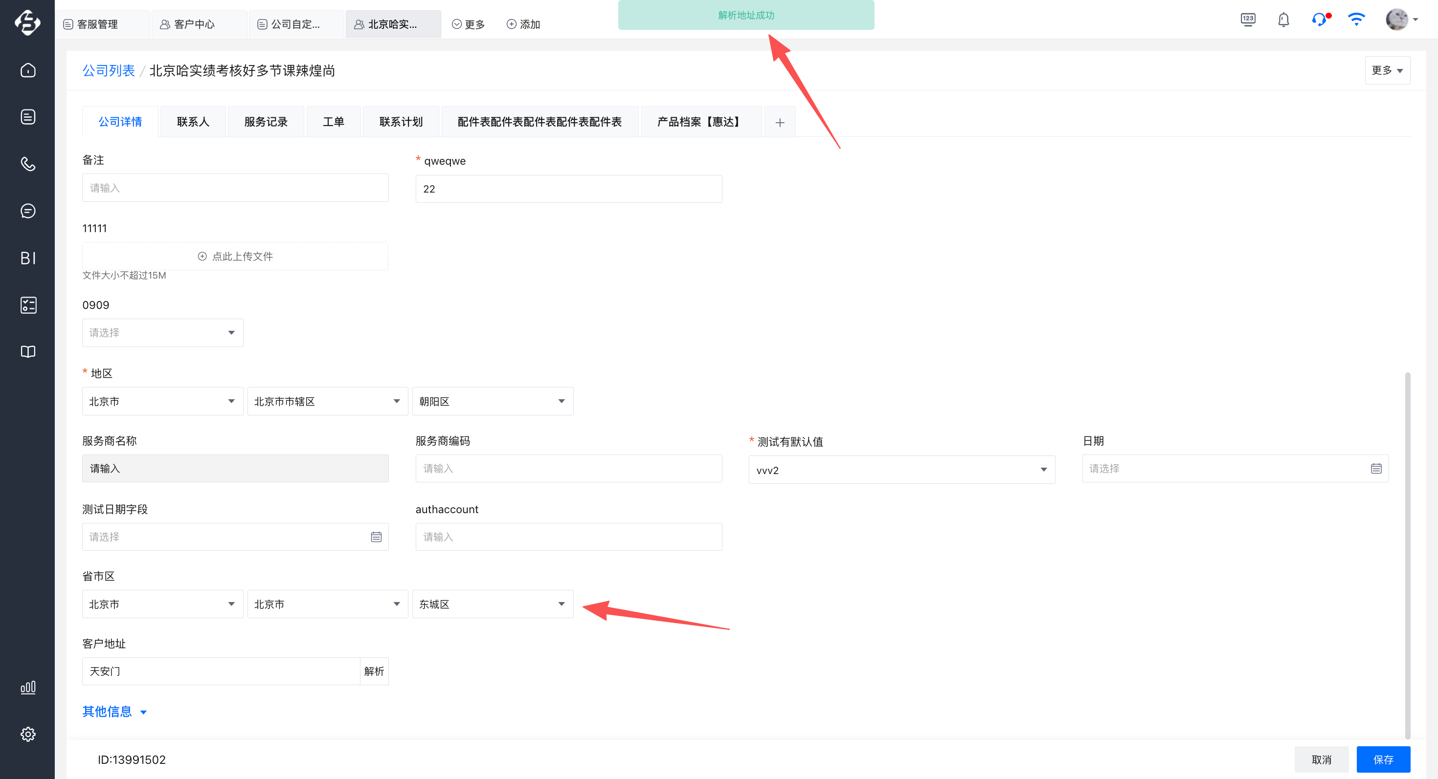Image resolution: width=1438 pixels, height=779 pixels.
Task: Open the BI sidebar section
Action: 28,258
